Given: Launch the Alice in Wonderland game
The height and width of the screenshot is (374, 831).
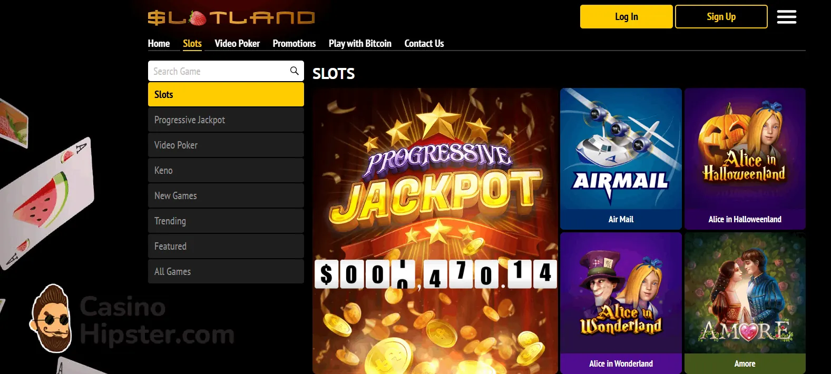Looking at the screenshot, I should point(621,303).
